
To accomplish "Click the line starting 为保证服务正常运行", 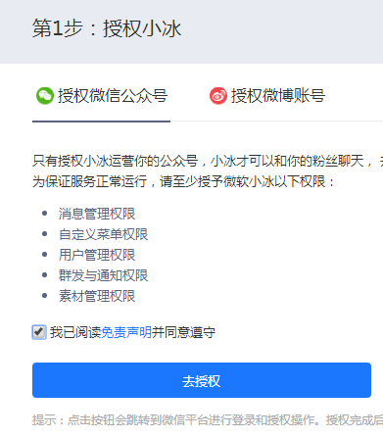I will coord(183,181).
